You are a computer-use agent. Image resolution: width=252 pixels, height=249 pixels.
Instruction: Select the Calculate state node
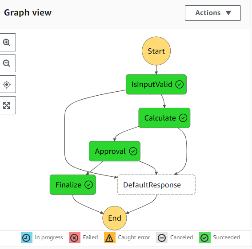[x=164, y=118]
